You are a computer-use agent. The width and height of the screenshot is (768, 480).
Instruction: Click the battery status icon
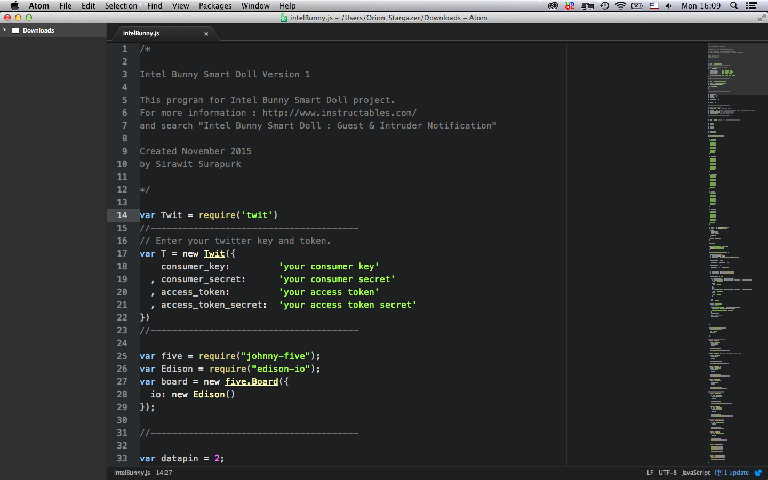(x=637, y=6)
